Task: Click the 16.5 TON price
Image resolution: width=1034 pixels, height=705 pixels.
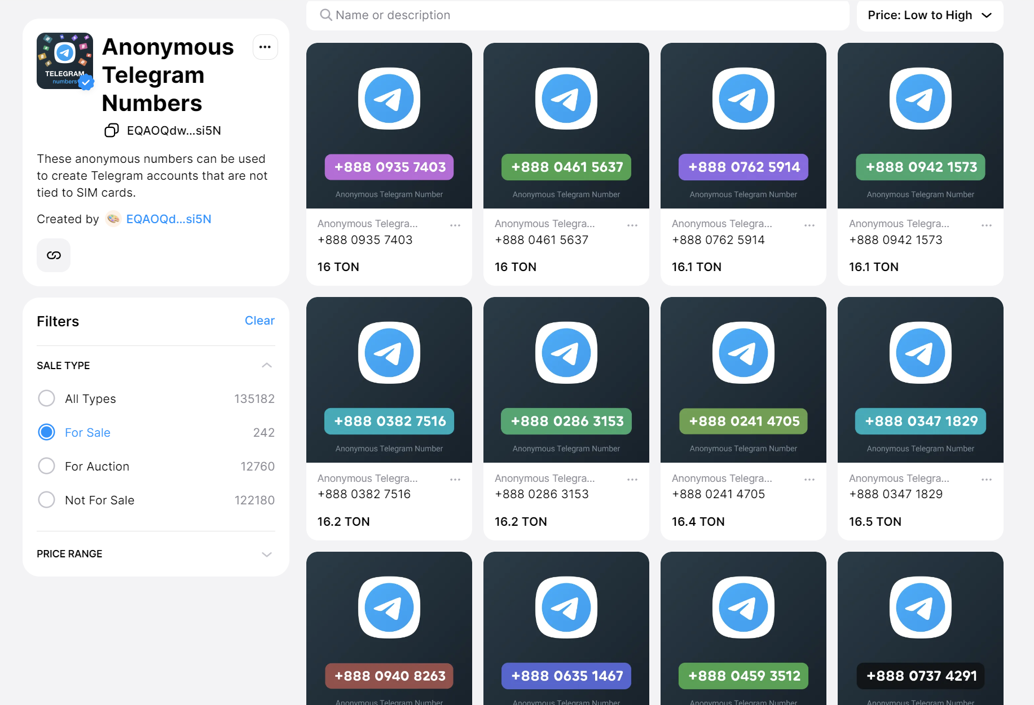Action: (x=875, y=521)
